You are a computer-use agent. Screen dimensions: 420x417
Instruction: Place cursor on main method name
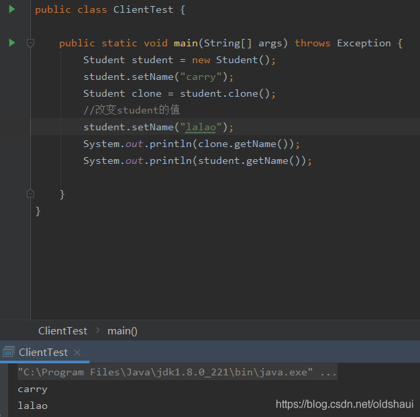(186, 43)
